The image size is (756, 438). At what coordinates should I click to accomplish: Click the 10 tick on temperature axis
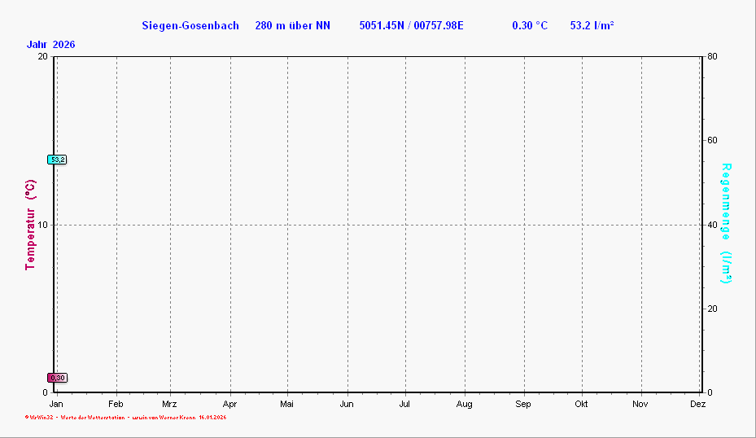tap(42, 225)
